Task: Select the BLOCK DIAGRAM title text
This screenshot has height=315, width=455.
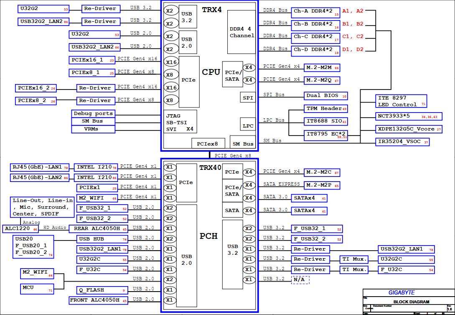Action: pyautogui.click(x=411, y=302)
